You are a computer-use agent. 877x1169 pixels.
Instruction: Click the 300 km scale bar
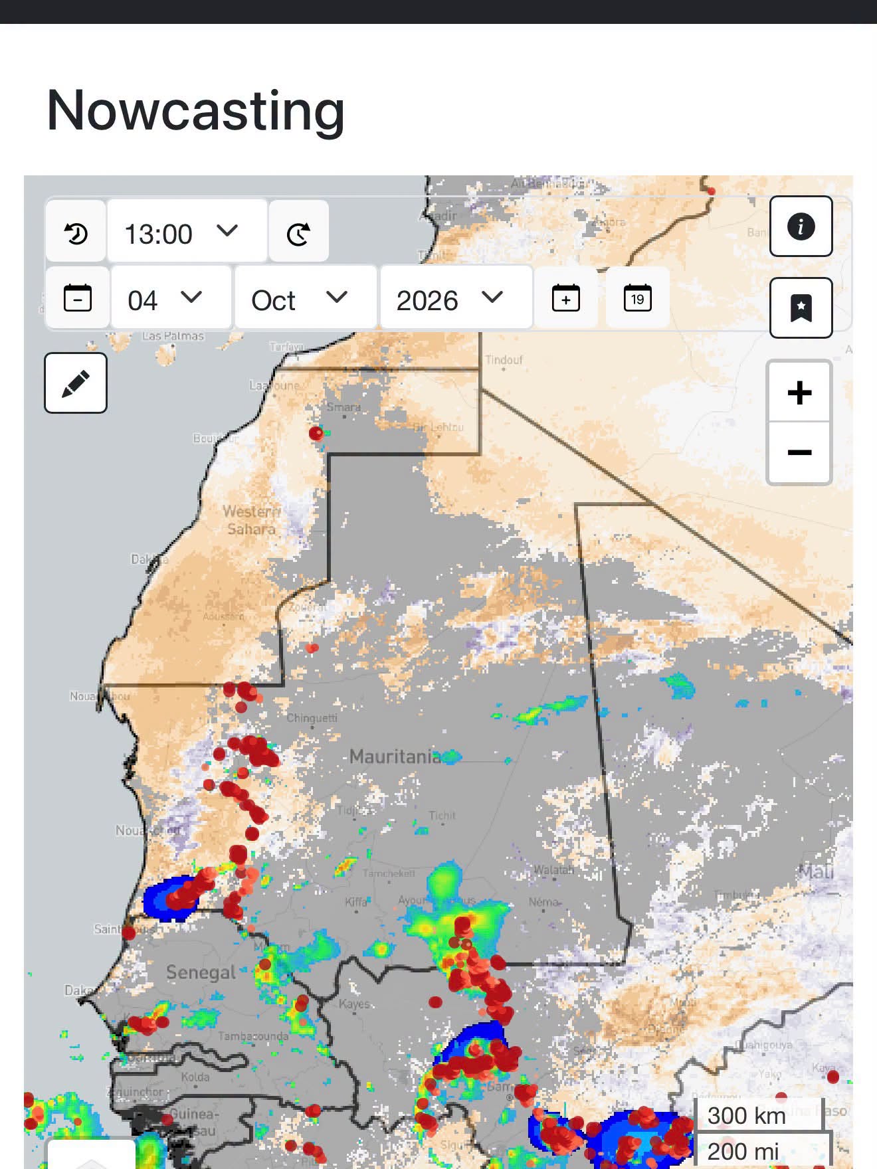(759, 1115)
